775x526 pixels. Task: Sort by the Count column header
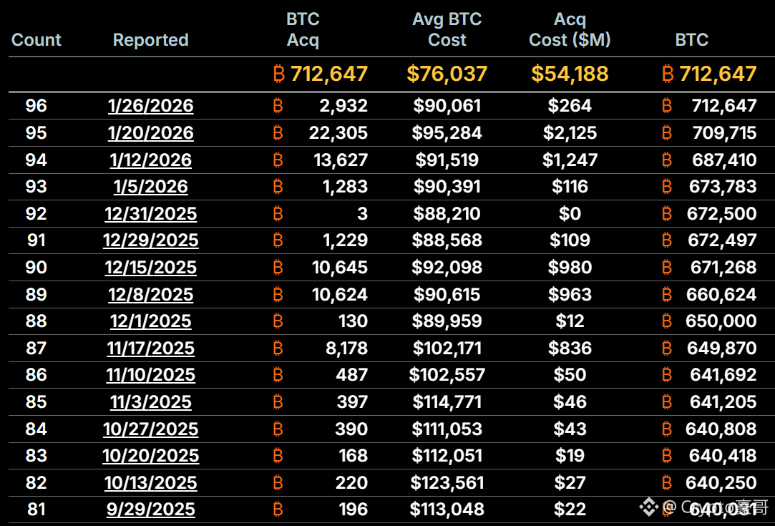coord(36,40)
